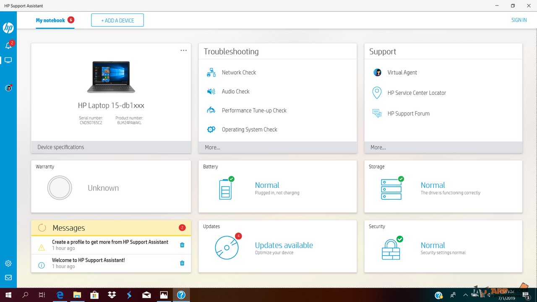Open Operating System Check link
The width and height of the screenshot is (537, 302).
(249, 130)
